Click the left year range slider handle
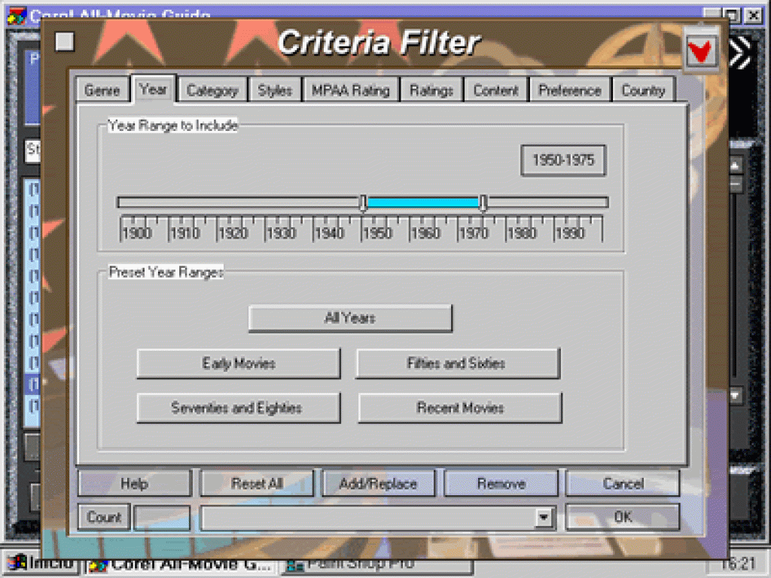 coord(363,202)
